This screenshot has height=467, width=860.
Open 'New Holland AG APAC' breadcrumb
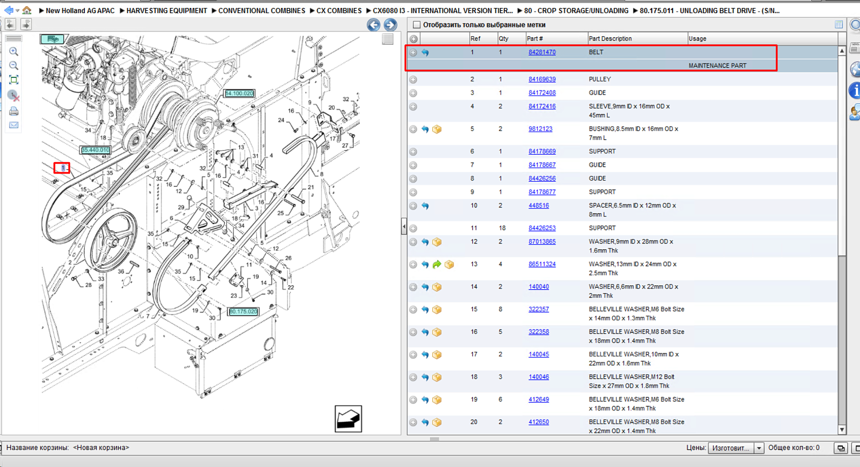[x=80, y=11]
